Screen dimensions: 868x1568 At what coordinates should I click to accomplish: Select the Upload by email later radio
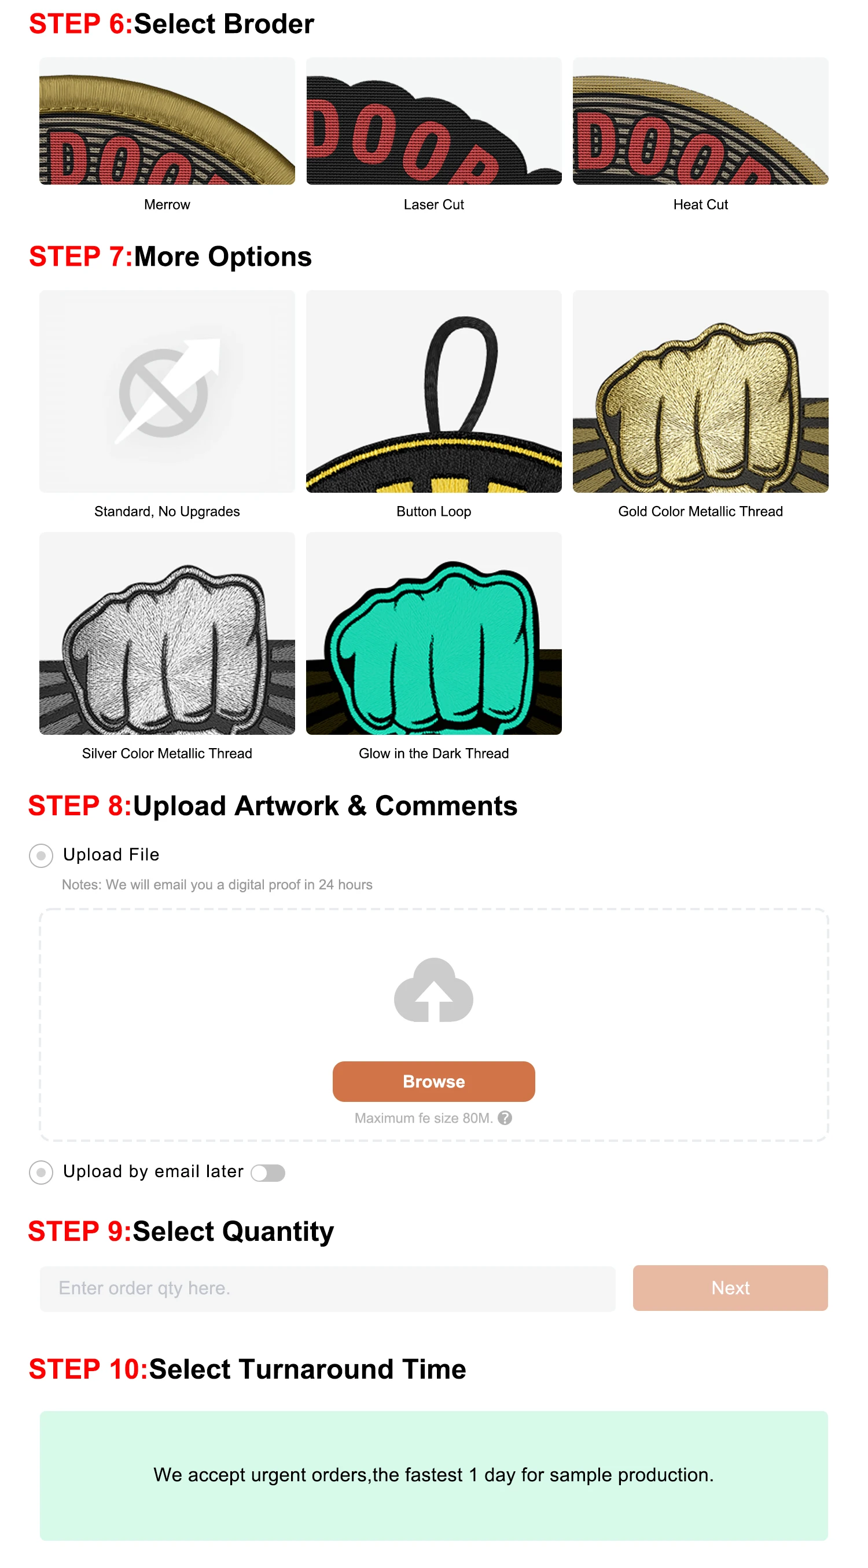tap(41, 1172)
